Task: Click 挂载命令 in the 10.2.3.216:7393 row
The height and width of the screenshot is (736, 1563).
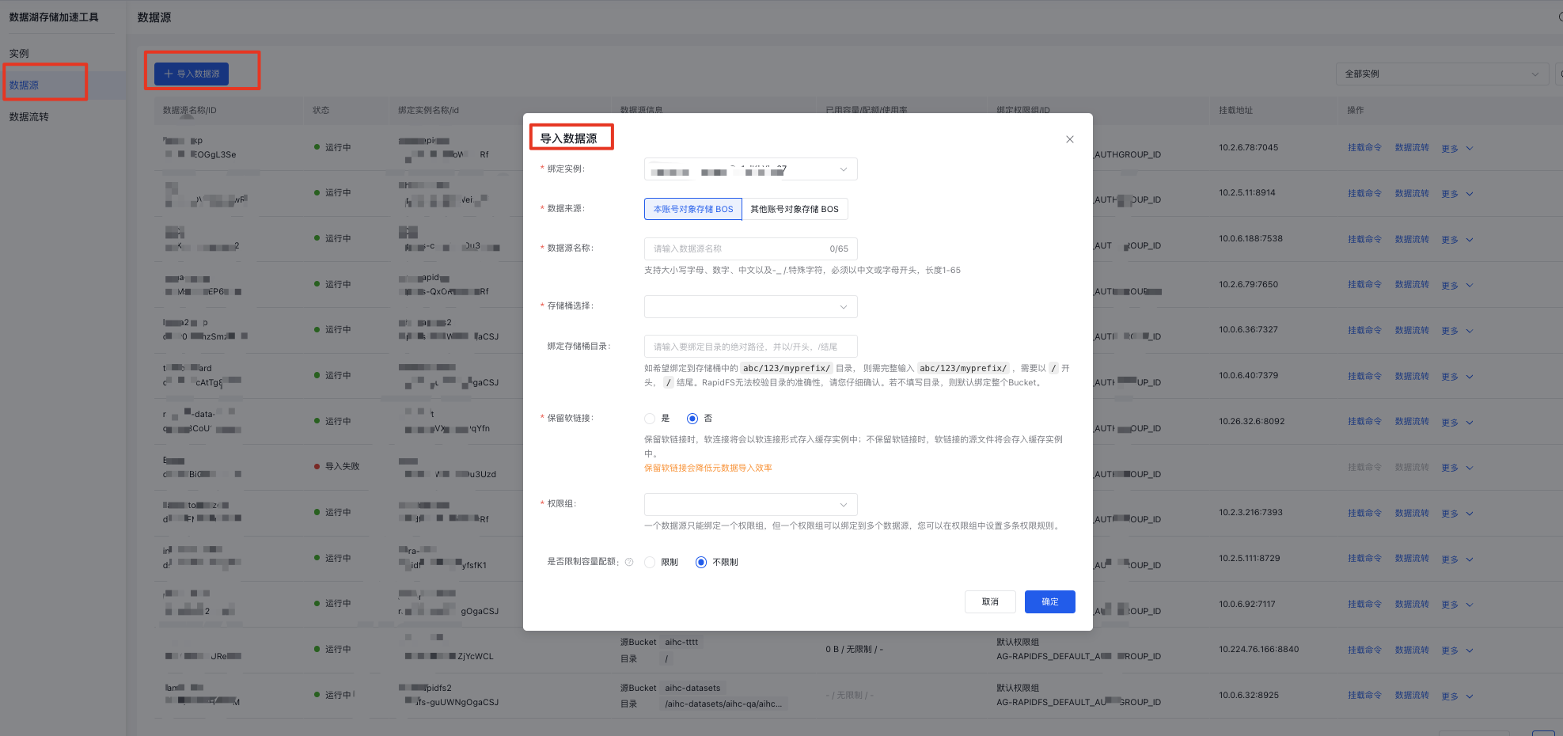Action: (1364, 513)
